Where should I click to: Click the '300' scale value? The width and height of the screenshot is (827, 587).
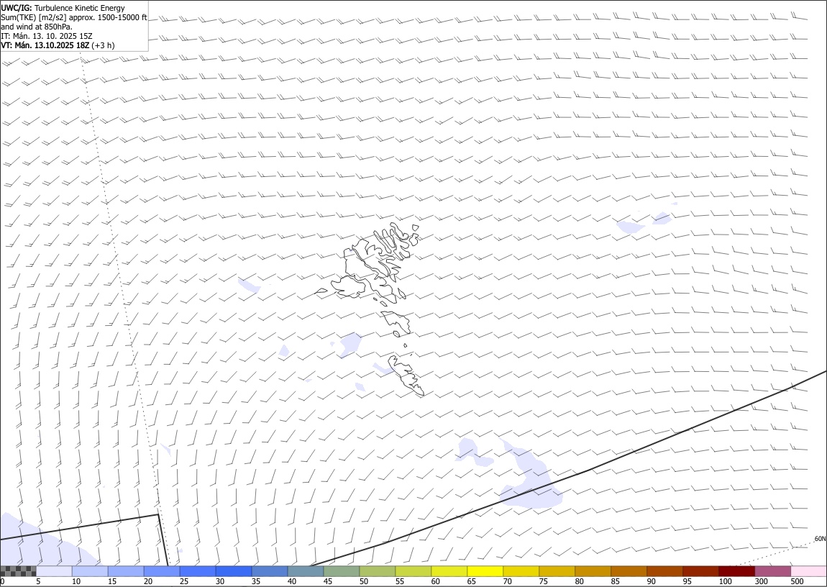point(761,581)
